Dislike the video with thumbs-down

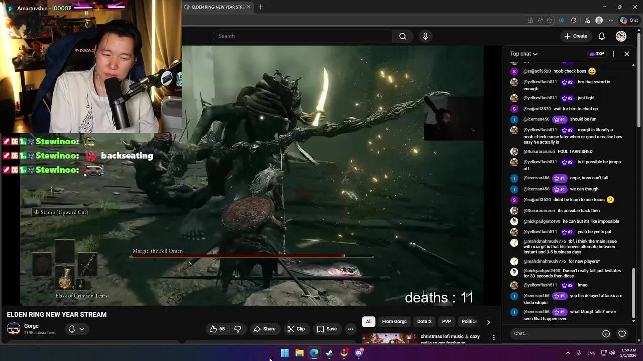pyautogui.click(x=238, y=329)
